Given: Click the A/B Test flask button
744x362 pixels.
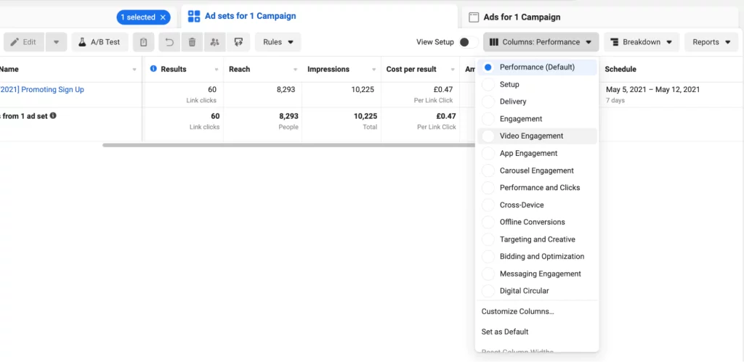Looking at the screenshot, I should tap(100, 42).
